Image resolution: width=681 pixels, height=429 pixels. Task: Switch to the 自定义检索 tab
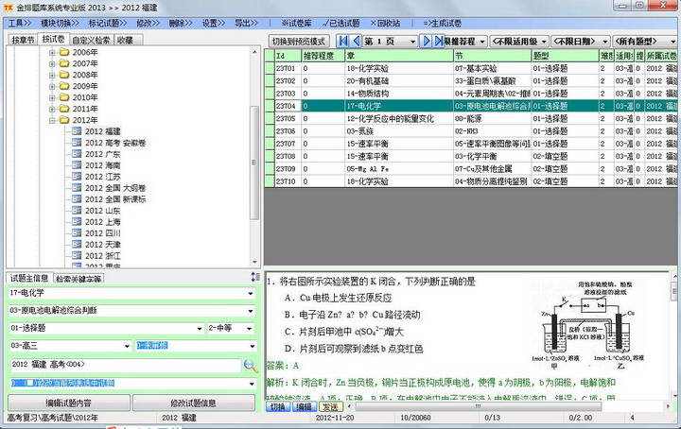point(91,40)
